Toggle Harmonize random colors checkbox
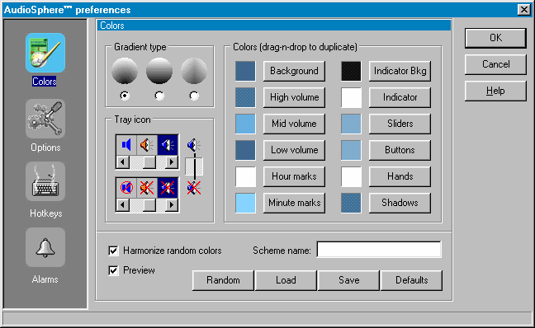Screen dimensions: 535x328 click(113, 251)
